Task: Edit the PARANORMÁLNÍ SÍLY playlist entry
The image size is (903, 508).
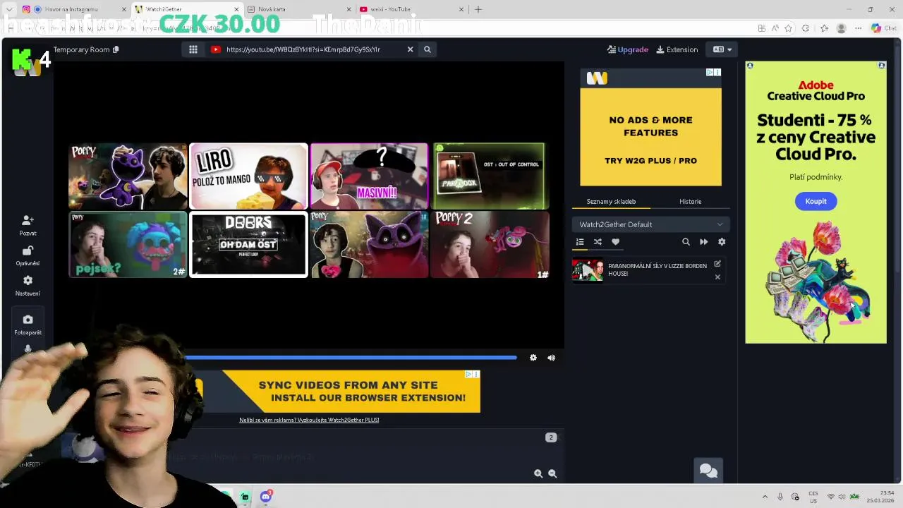Action: tap(717, 264)
